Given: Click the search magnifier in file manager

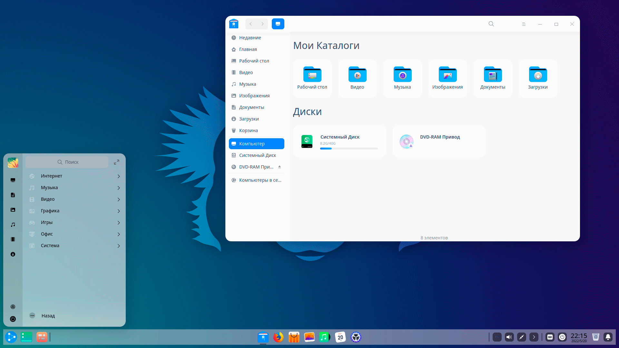Looking at the screenshot, I should 491,24.
